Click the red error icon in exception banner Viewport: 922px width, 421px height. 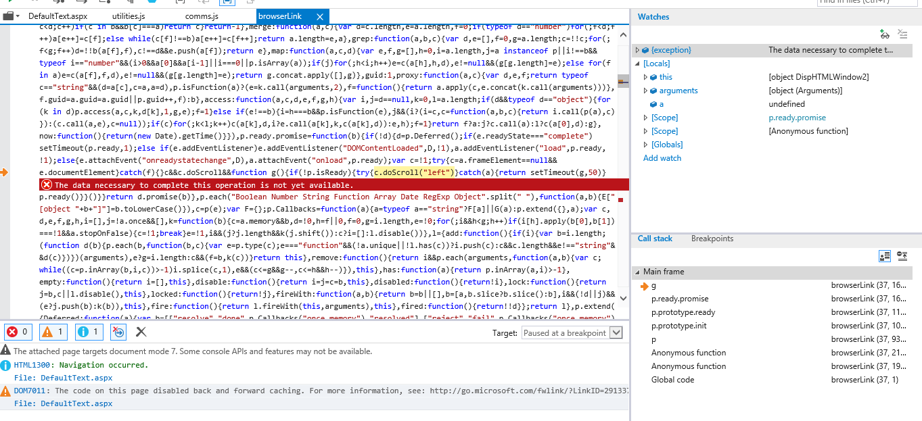[47, 184]
